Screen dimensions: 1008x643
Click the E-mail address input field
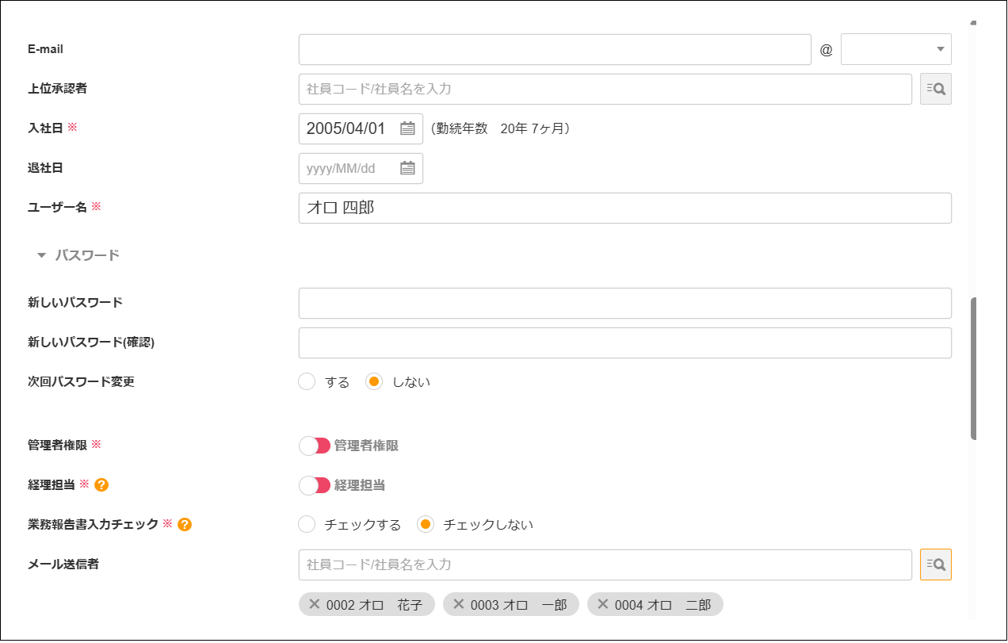point(555,49)
